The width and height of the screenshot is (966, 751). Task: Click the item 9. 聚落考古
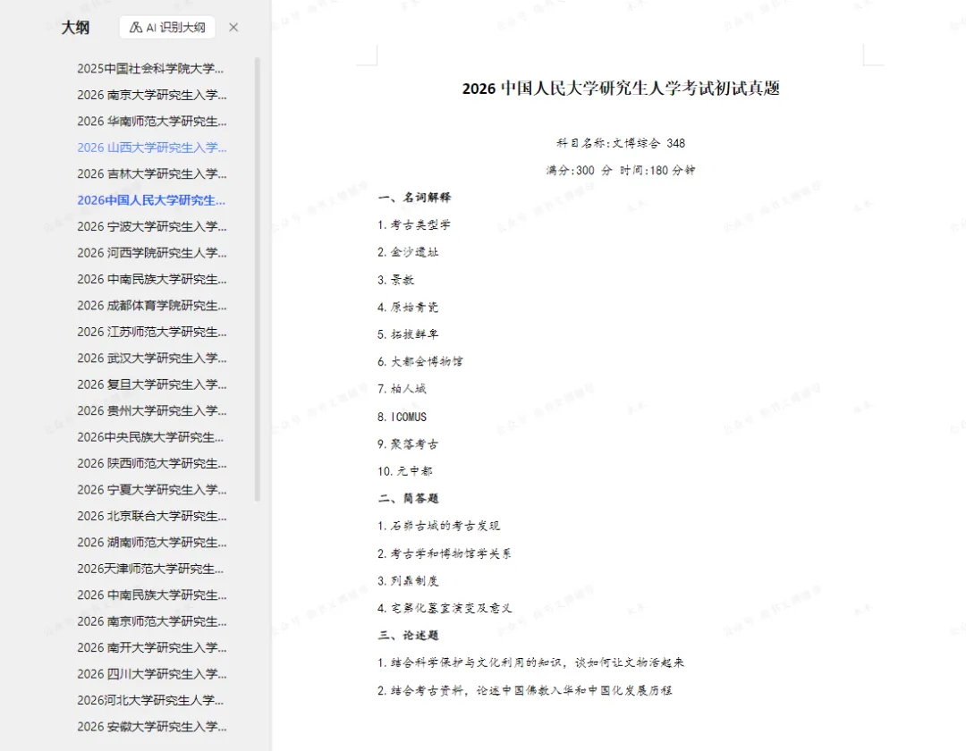[x=408, y=443]
